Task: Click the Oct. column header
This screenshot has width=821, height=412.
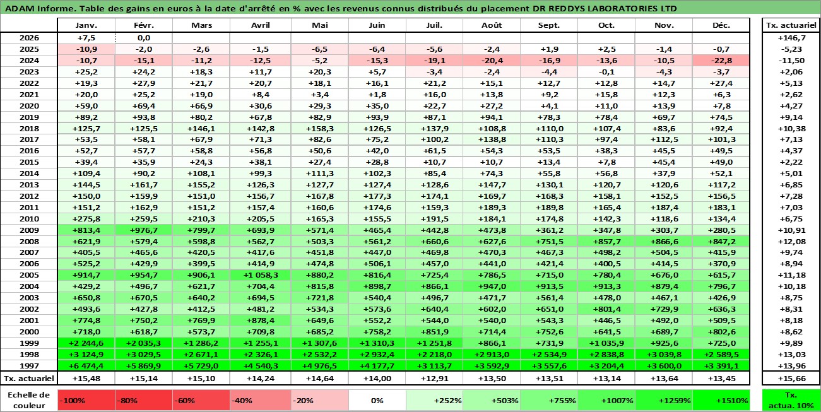Action: [x=606, y=25]
